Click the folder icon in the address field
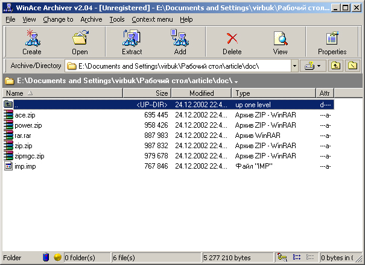 [71, 66]
